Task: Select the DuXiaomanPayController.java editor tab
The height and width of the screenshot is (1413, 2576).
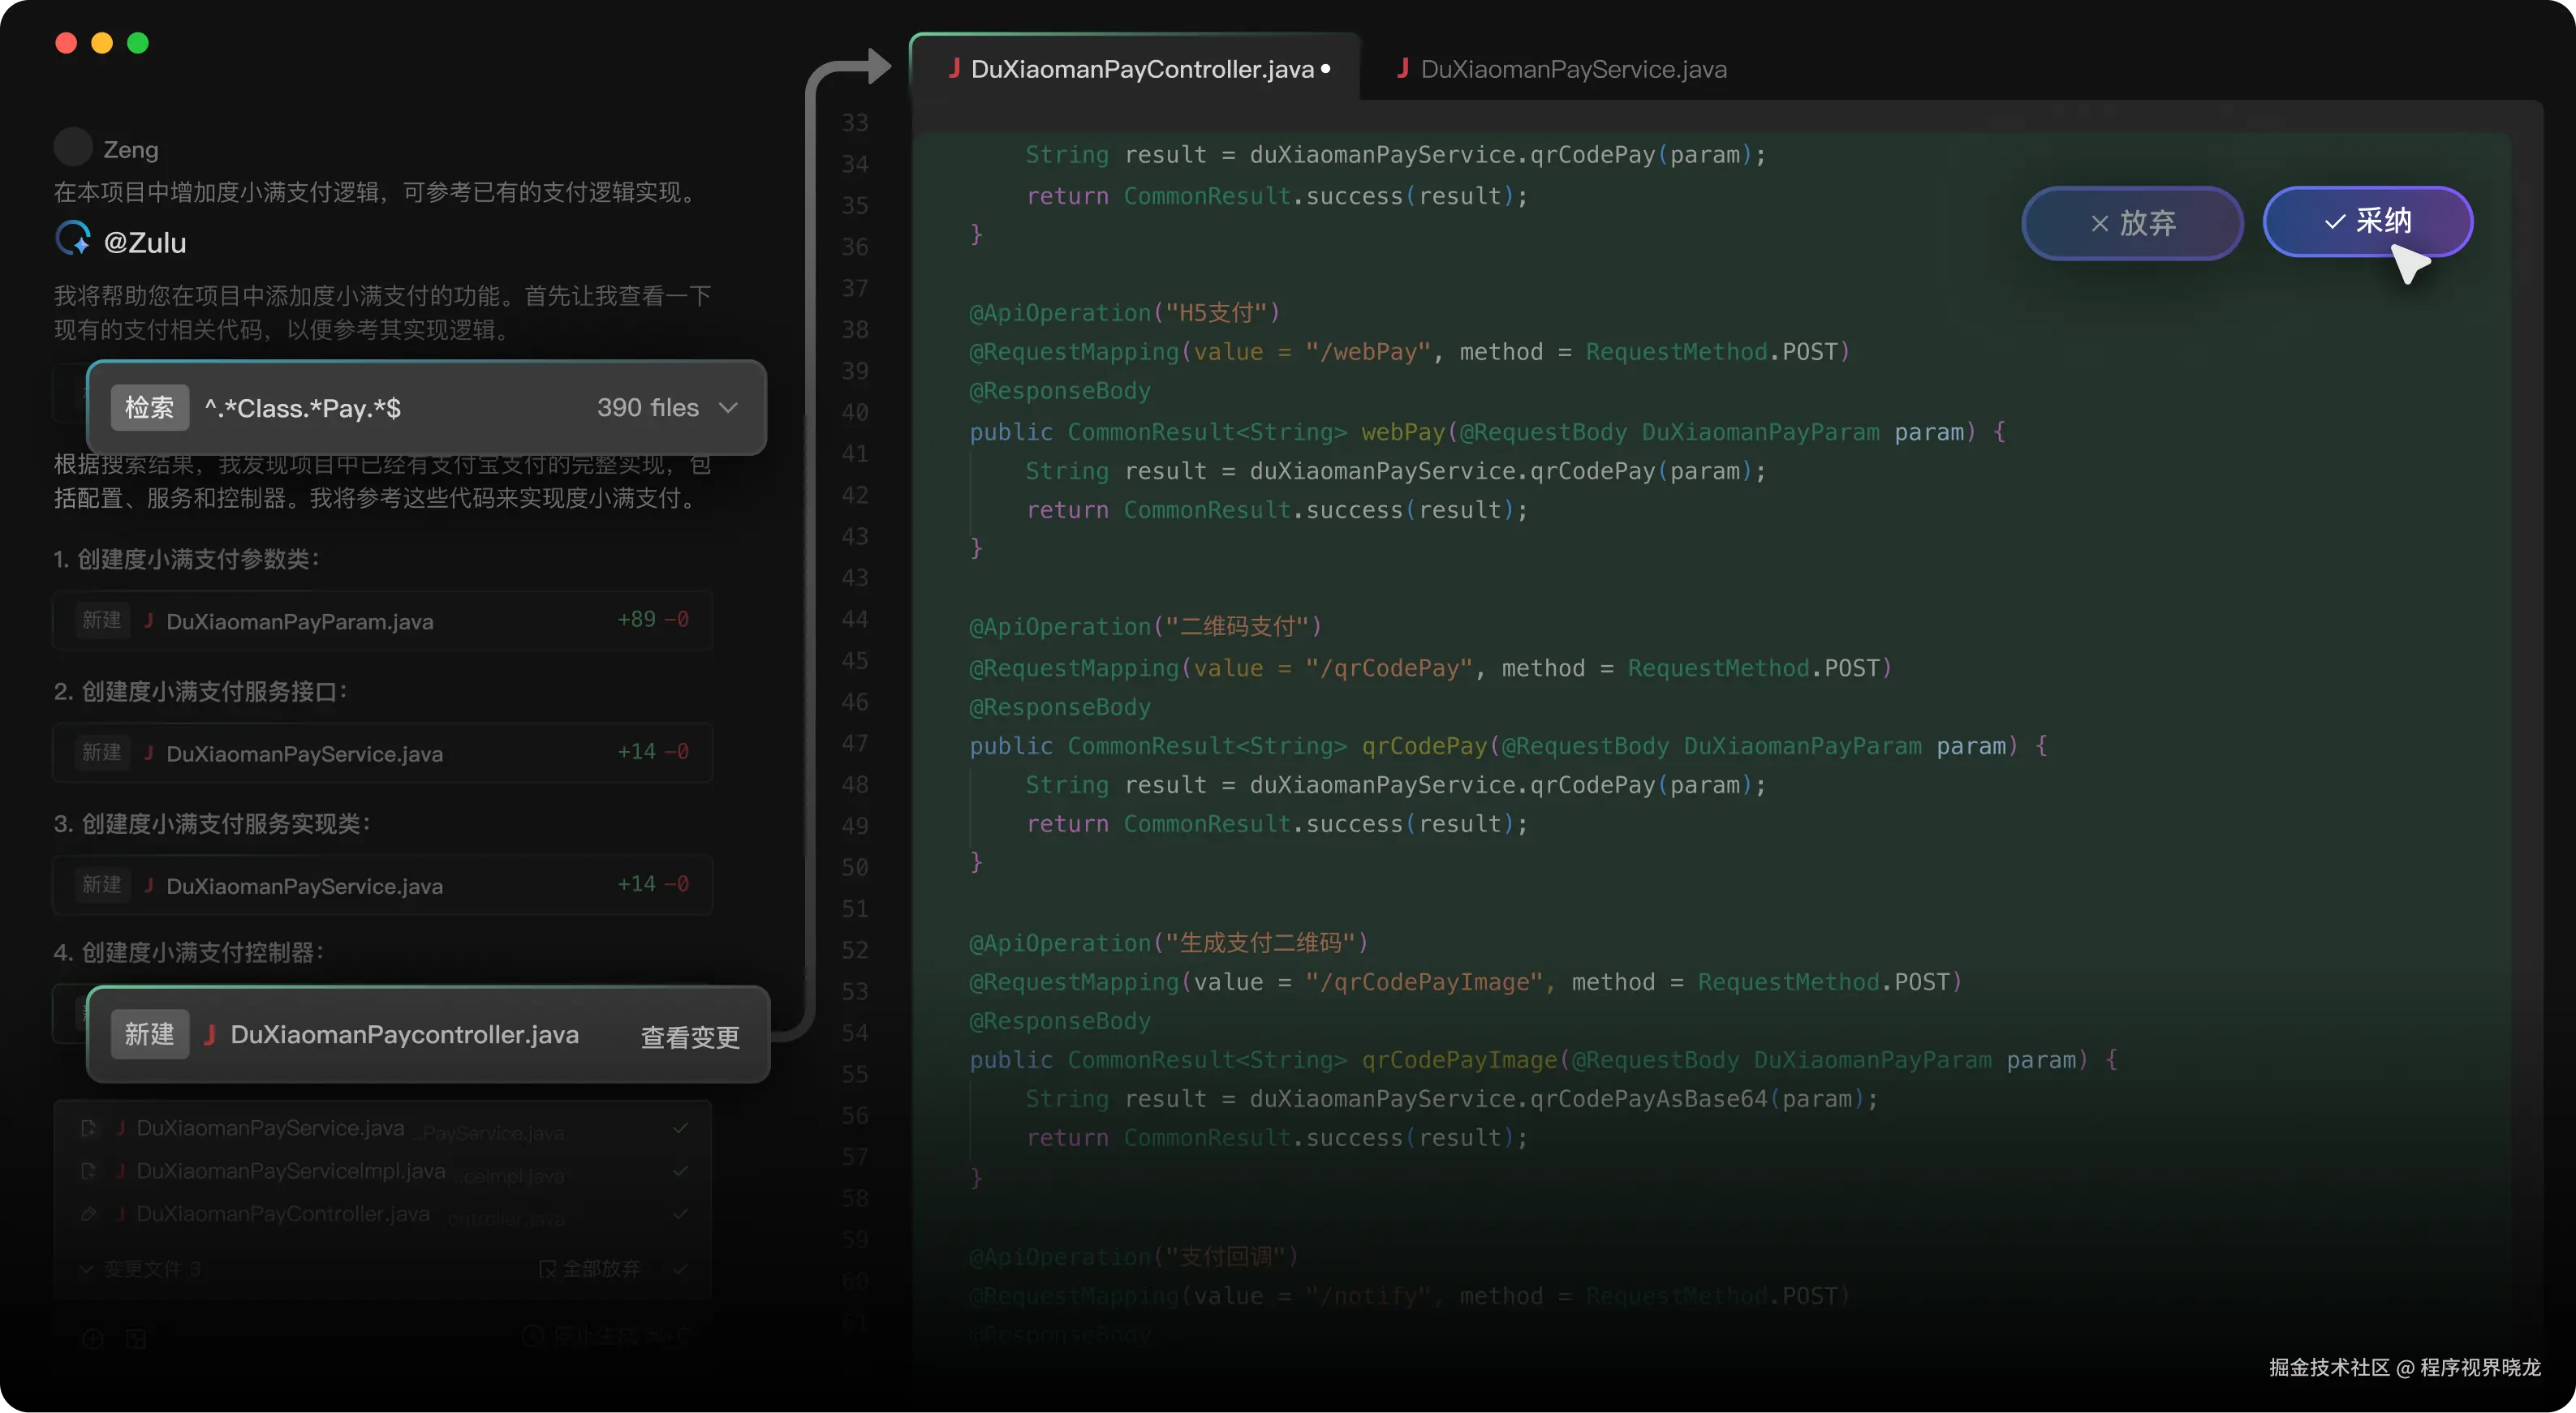Action: pyautogui.click(x=1140, y=69)
